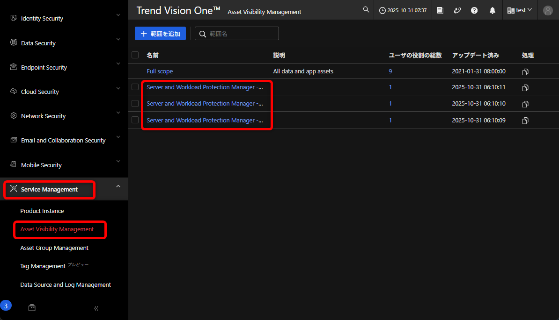559x320 pixels.
Task: Click the Mobile Security icon
Action: coord(14,164)
